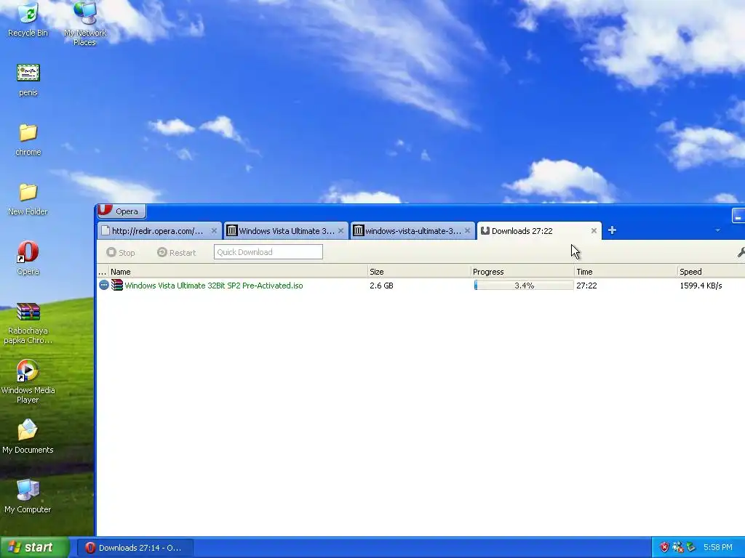Image resolution: width=745 pixels, height=558 pixels.
Task: Launch the Windows Media Player shortcut
Action: 28,382
